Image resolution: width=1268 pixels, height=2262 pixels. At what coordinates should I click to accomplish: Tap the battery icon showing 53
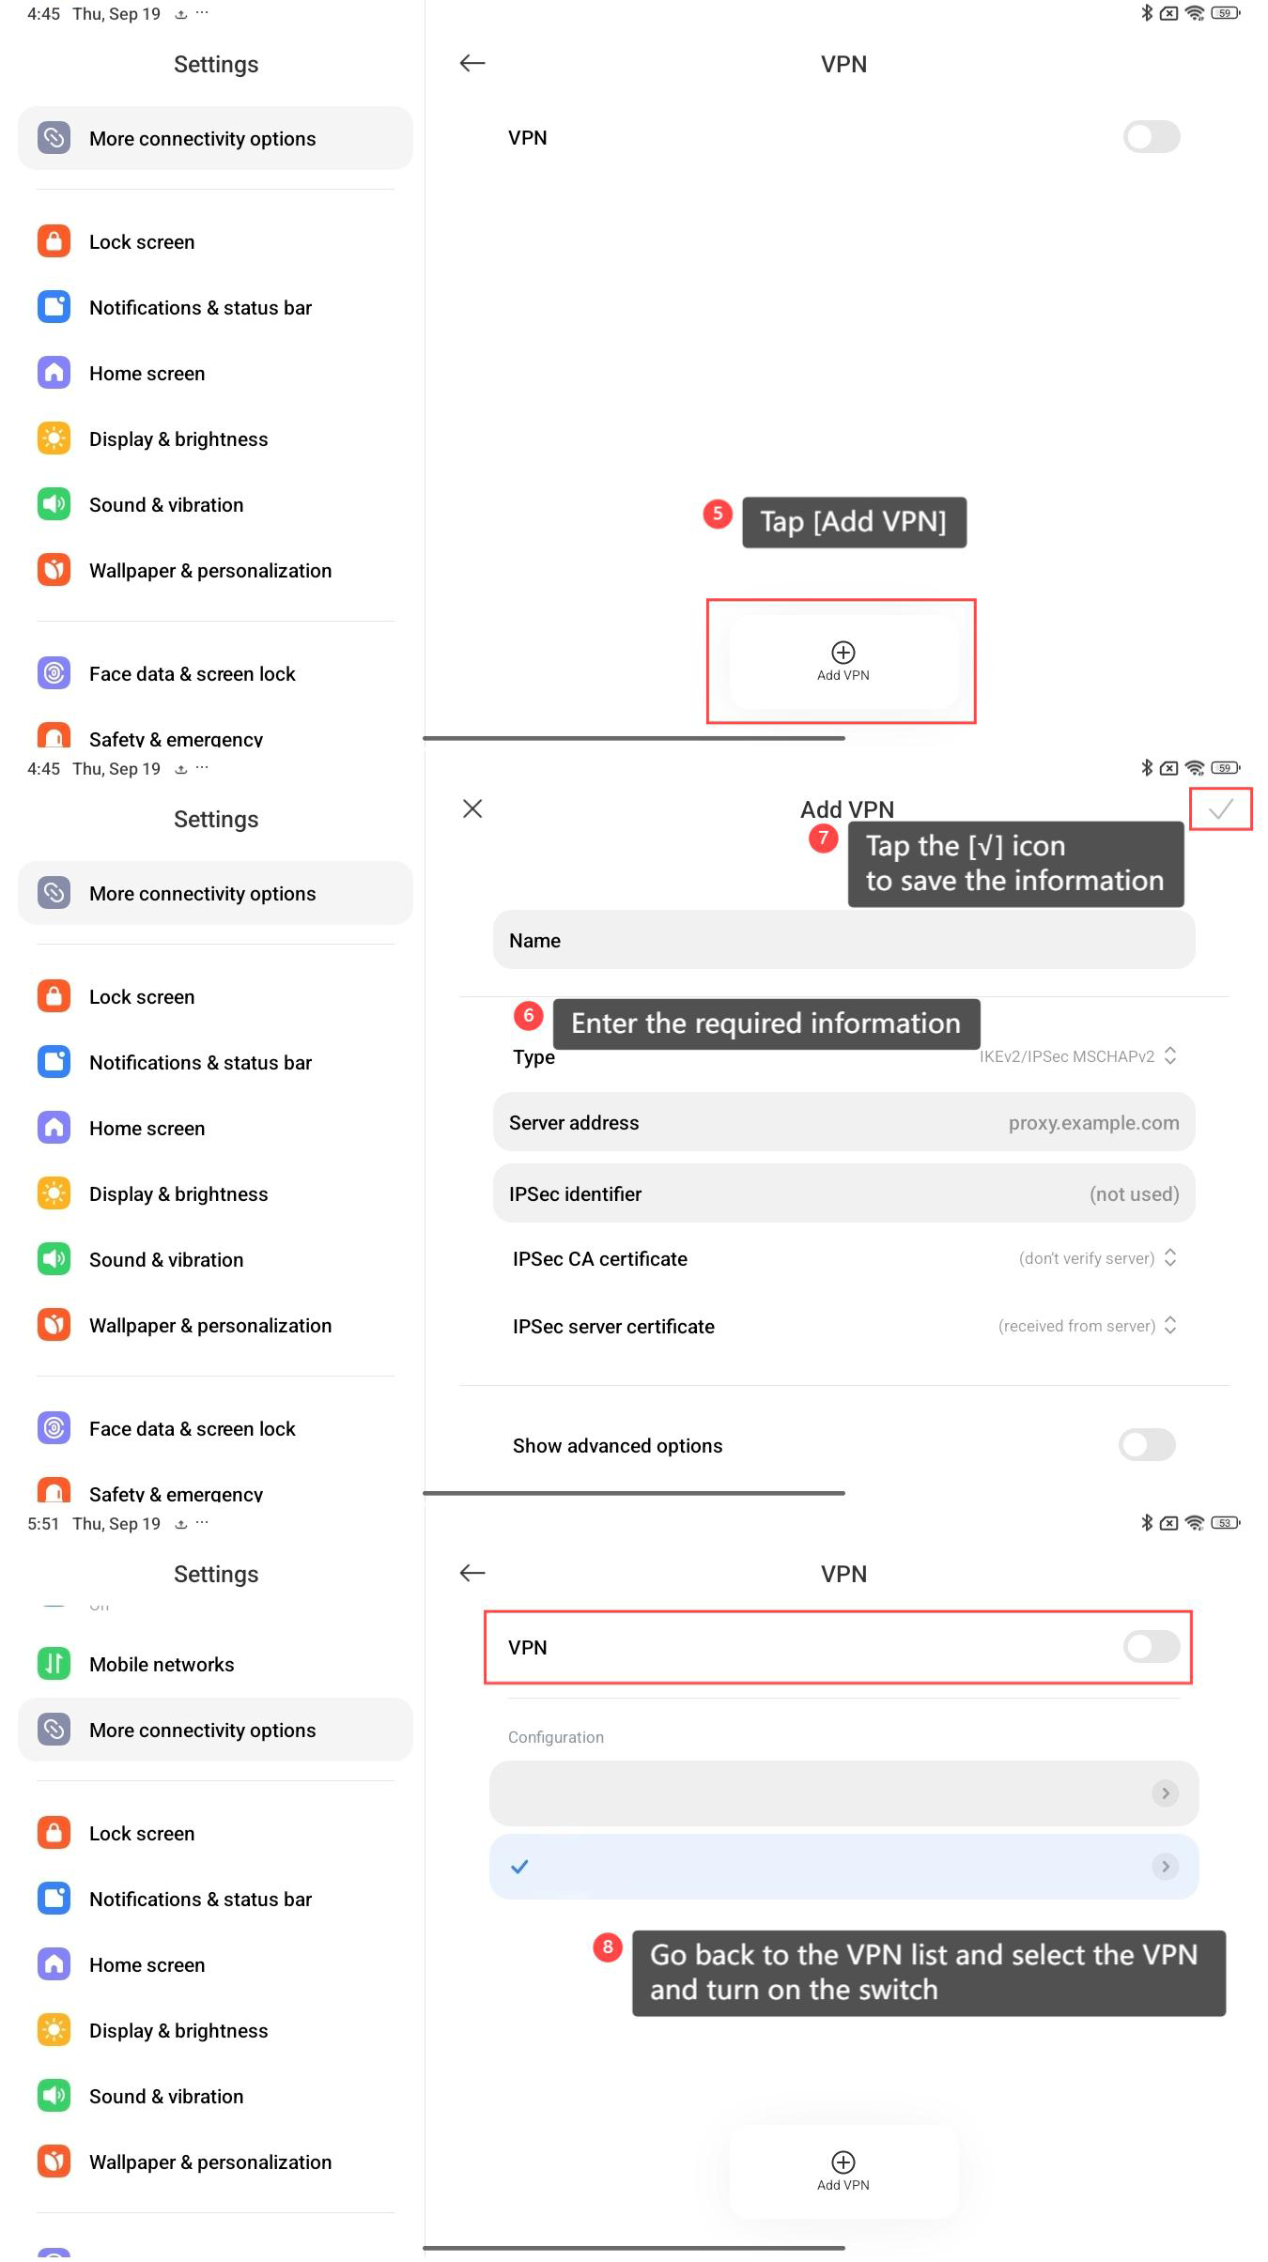(1225, 1523)
